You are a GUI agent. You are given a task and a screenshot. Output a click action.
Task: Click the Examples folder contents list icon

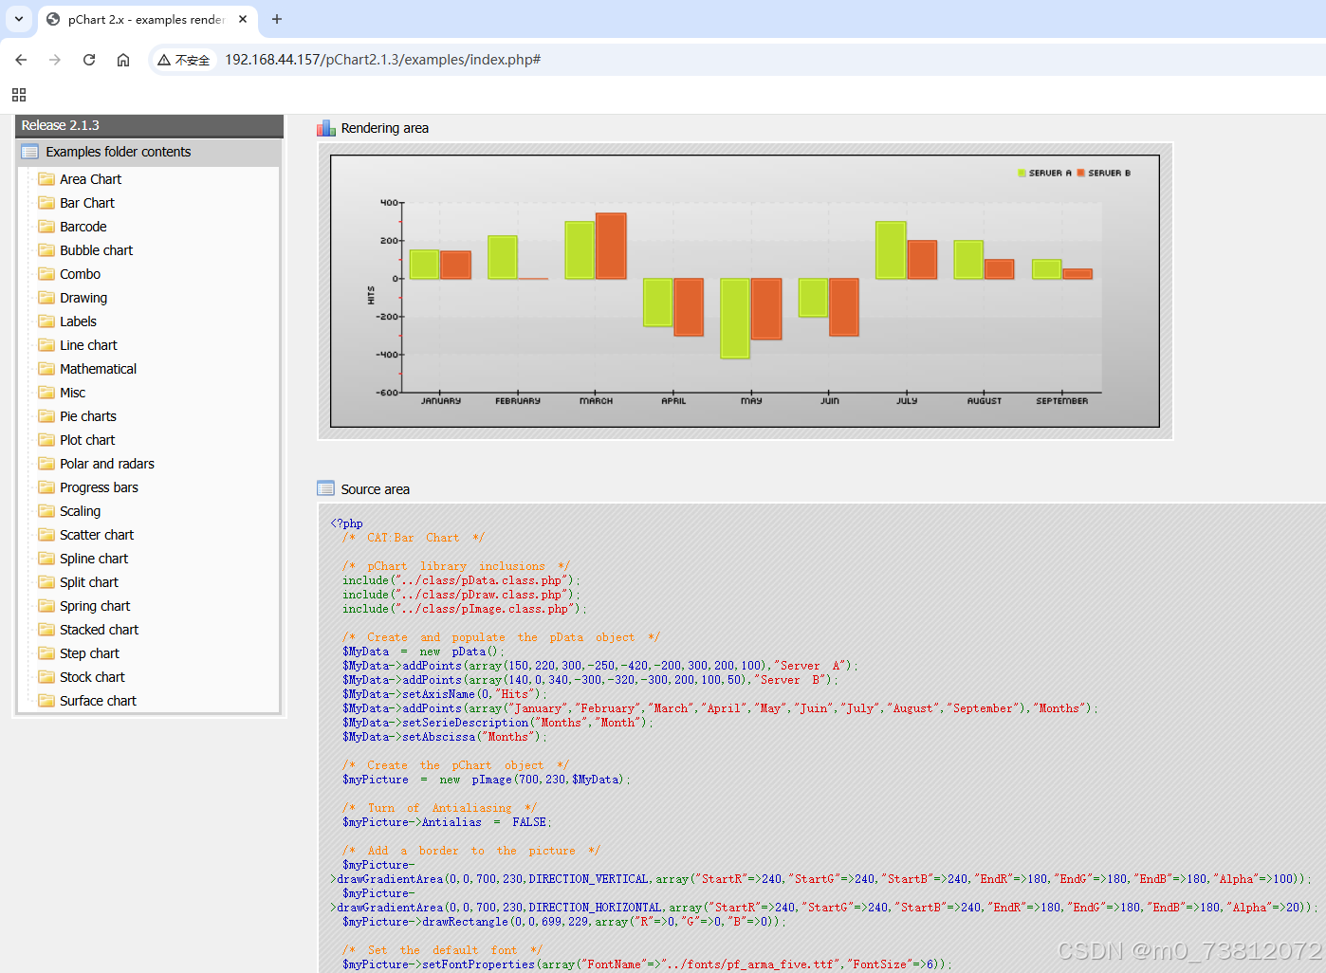click(x=30, y=152)
